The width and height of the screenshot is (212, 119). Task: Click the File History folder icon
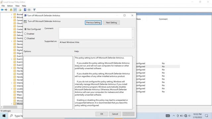[15, 71]
